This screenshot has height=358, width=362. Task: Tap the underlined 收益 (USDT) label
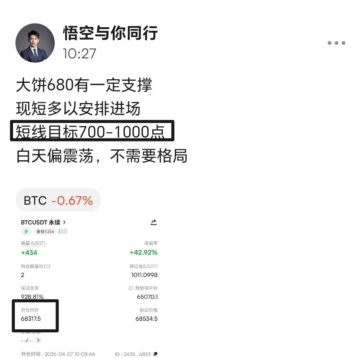click(33, 243)
